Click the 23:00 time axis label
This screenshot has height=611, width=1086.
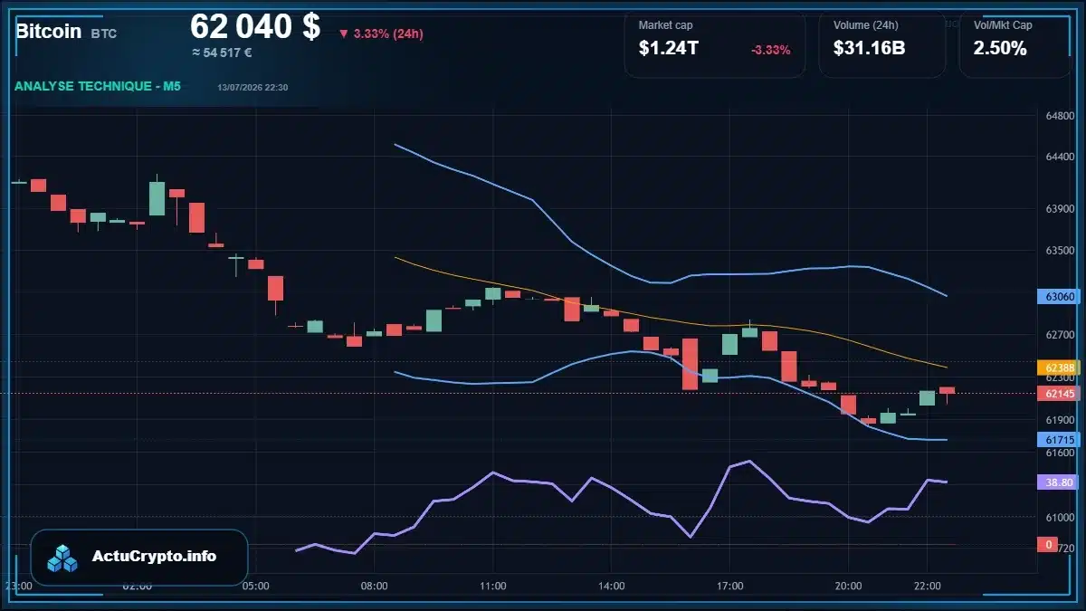coord(19,586)
